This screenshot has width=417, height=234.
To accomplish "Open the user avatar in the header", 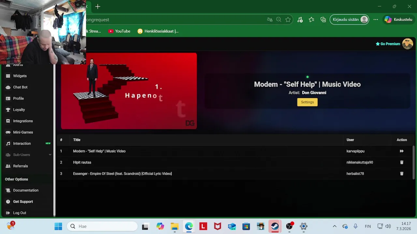I will (x=408, y=44).
